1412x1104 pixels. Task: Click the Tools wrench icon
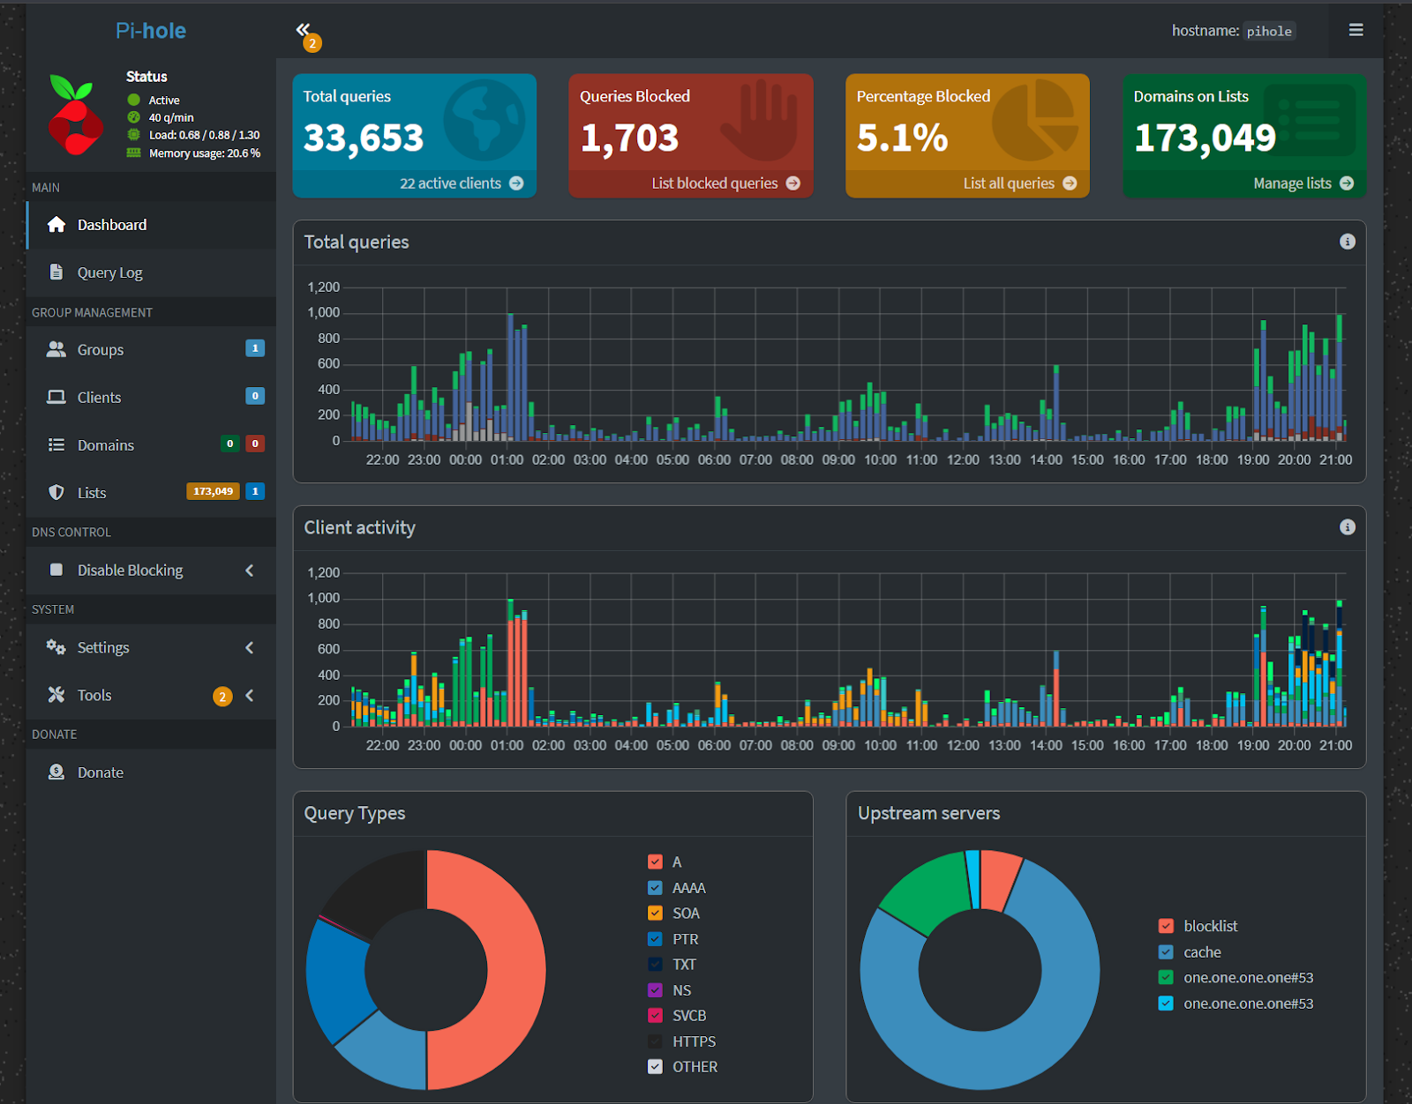(x=56, y=695)
